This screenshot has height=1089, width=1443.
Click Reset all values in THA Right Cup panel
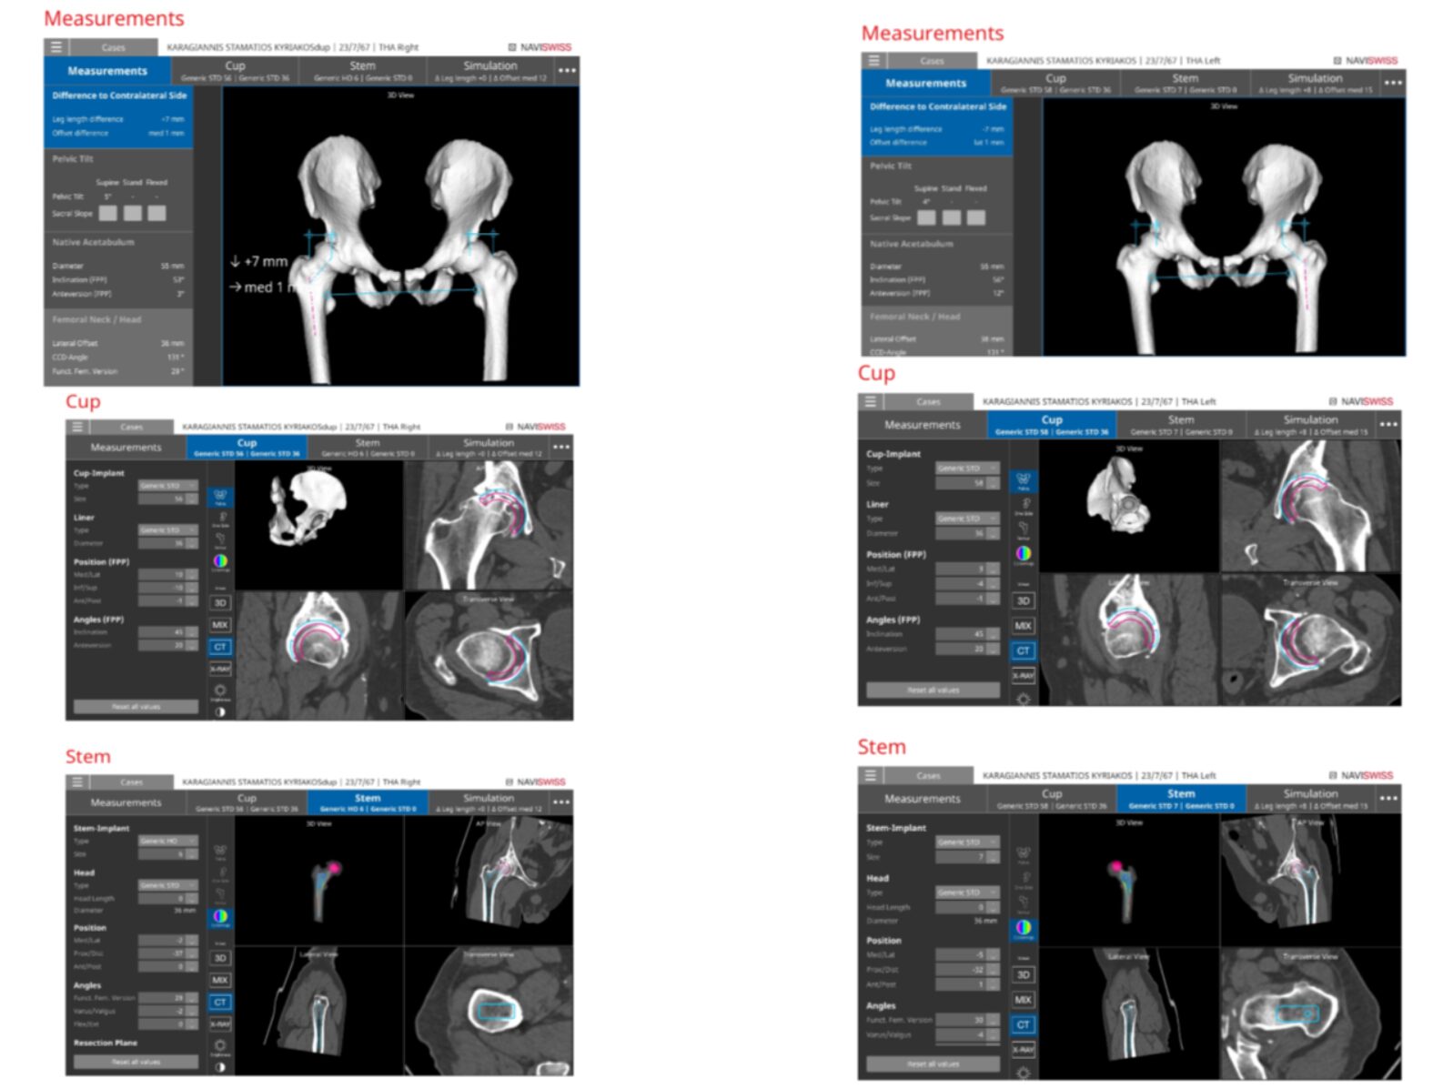point(136,706)
